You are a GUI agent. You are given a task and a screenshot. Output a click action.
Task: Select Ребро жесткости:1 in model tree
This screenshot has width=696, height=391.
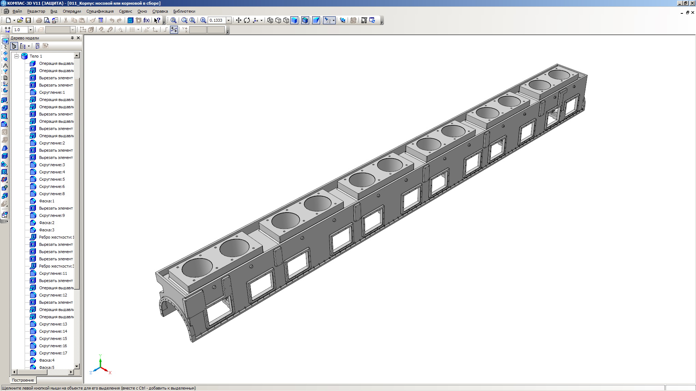pos(56,237)
